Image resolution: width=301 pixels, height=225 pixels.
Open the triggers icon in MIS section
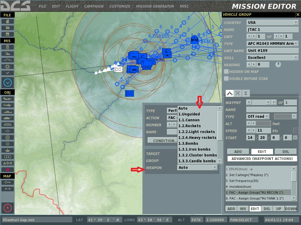click(x=7, y=60)
